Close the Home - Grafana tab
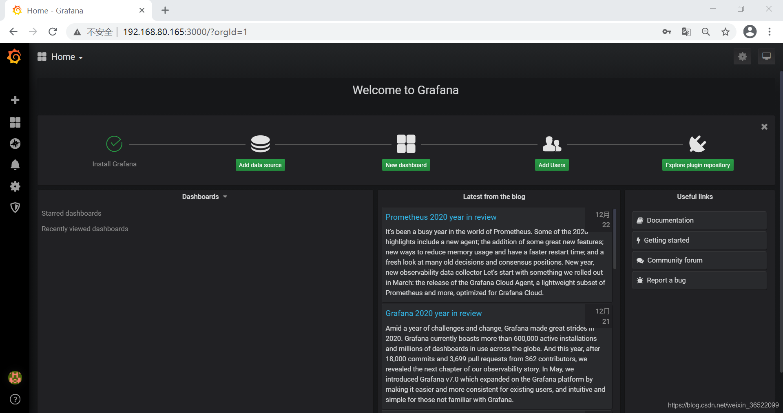Screen dimensions: 783x413 142,10
